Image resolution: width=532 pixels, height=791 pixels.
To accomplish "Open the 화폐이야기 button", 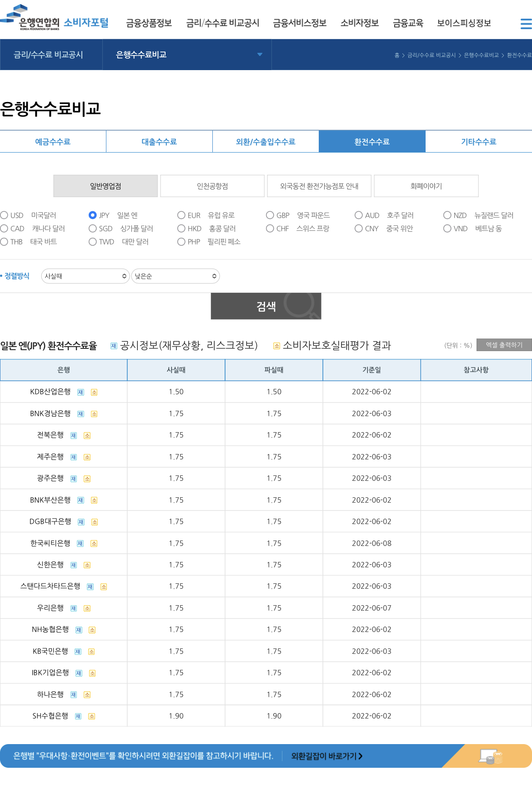I will click(x=426, y=186).
